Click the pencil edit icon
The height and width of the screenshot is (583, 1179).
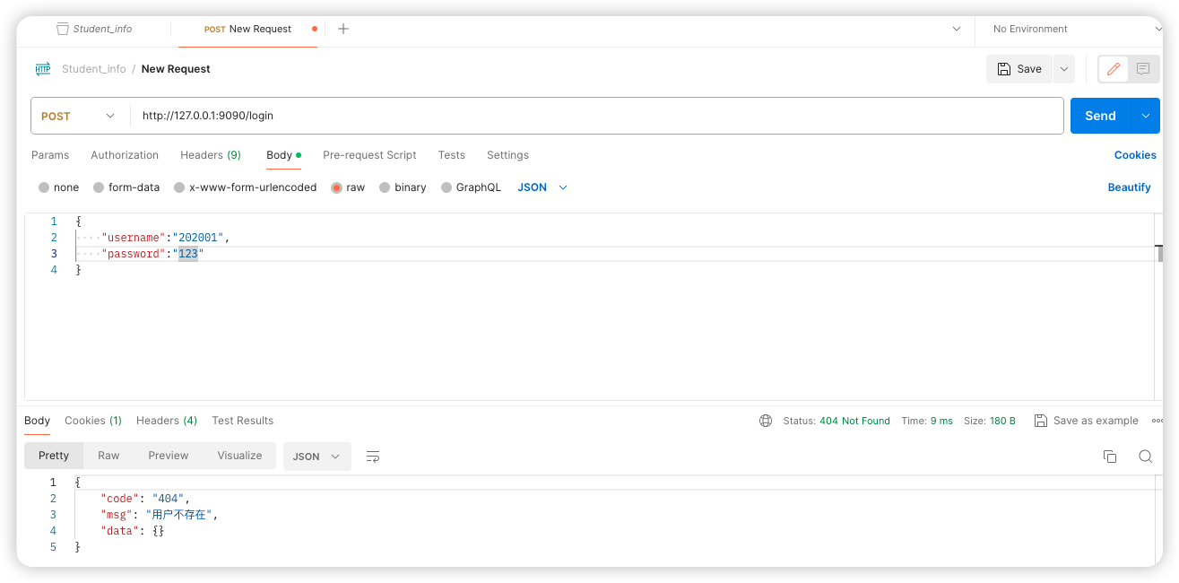(x=1114, y=69)
